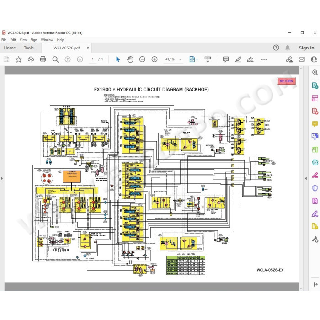
Task: Open the fit page options tool
Action: click(x=192, y=59)
